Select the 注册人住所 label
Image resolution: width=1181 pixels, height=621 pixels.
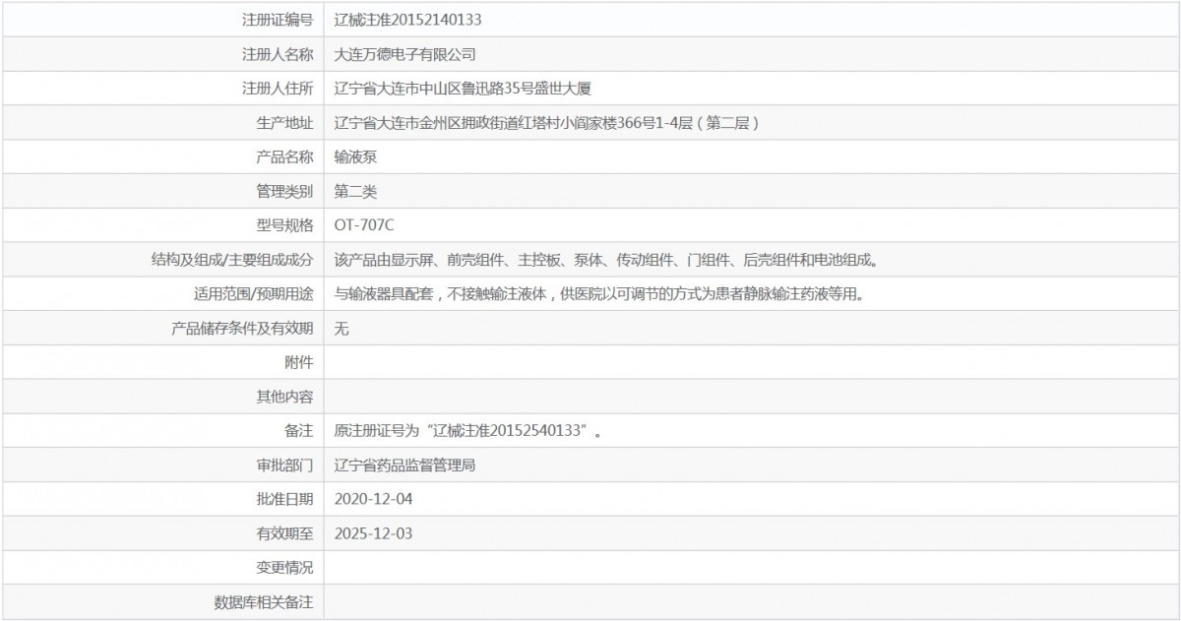pos(278,89)
